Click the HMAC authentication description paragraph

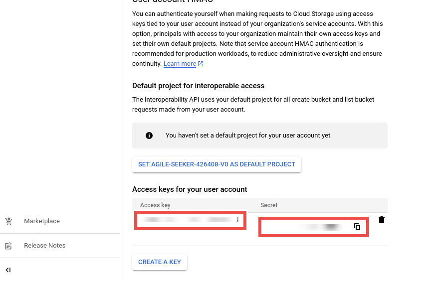[x=256, y=39]
